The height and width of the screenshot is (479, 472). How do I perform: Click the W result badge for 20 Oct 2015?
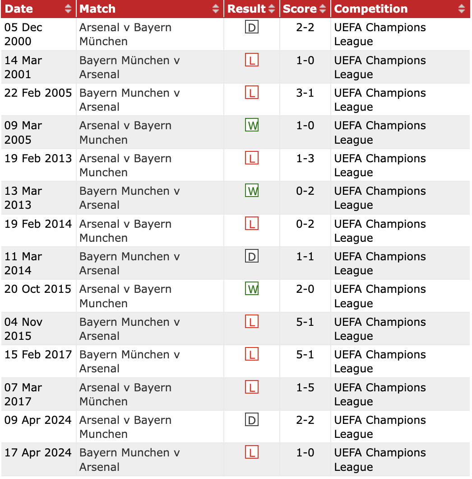coord(252,289)
